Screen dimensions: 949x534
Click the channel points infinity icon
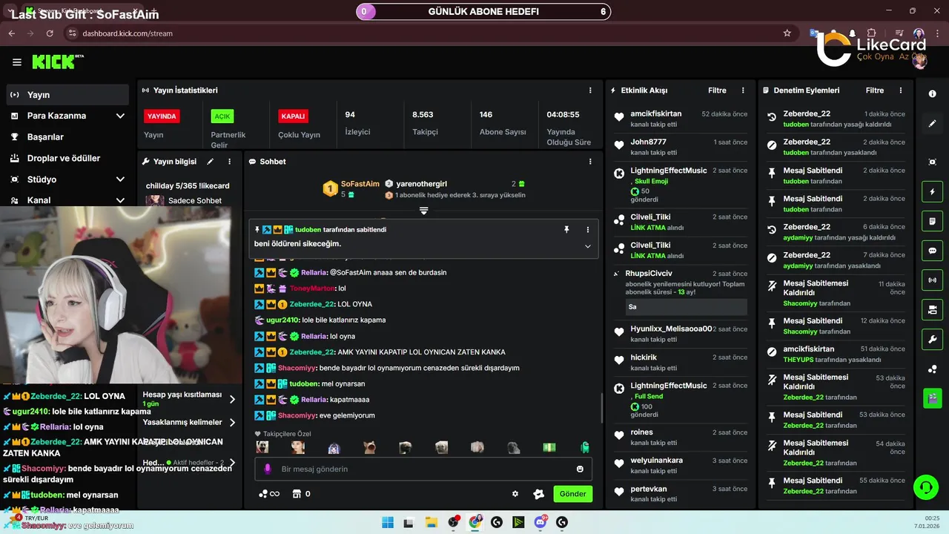click(268, 494)
